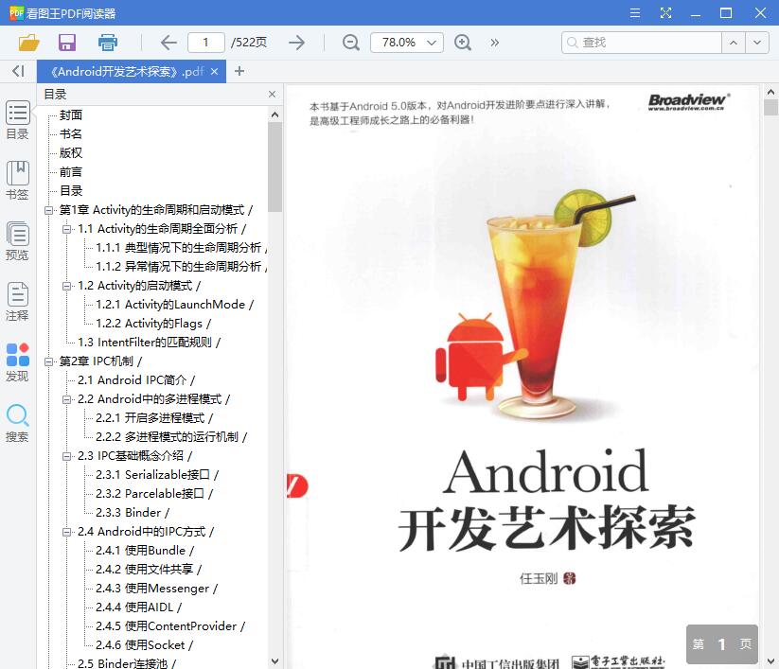The width and height of the screenshot is (779, 669).
Task: Find the next search result with the down arrow
Action: coord(756,43)
